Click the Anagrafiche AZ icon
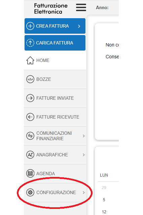The width and height of the screenshot is (143, 215). pyautogui.click(x=30, y=155)
